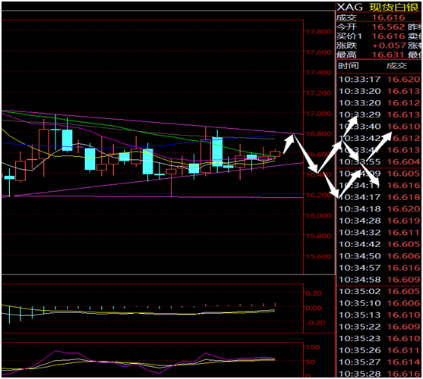Screen dimensions: 423x379
Task: Select the 时间 column header
Action: (349, 66)
